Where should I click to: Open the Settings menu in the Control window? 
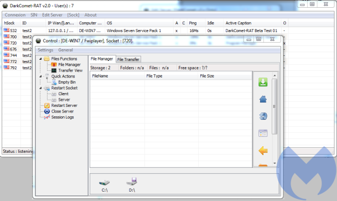pyautogui.click(x=45, y=50)
